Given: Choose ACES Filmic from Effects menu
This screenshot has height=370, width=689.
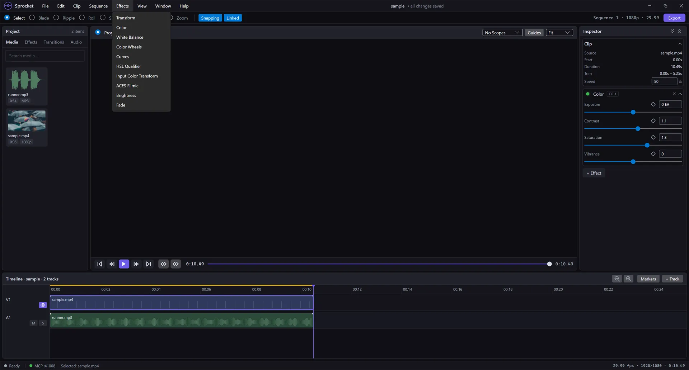Looking at the screenshot, I should click(x=141, y=86).
